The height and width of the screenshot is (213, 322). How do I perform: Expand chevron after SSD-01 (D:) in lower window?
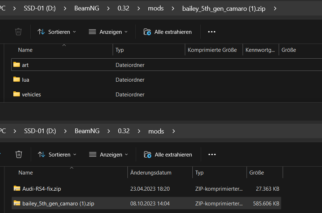[x=65, y=131]
